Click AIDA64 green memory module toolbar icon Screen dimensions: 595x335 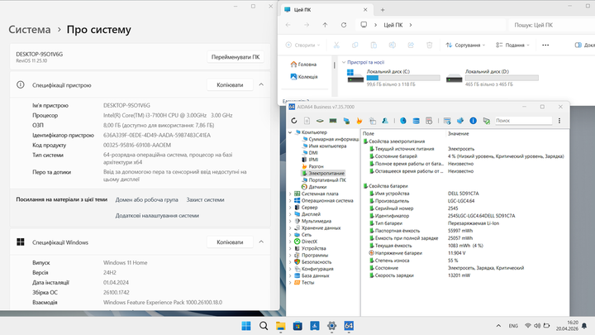333,121
